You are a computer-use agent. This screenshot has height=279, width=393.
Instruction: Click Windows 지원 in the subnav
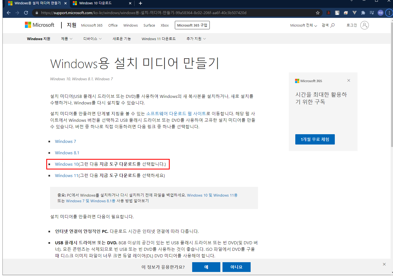(39, 39)
